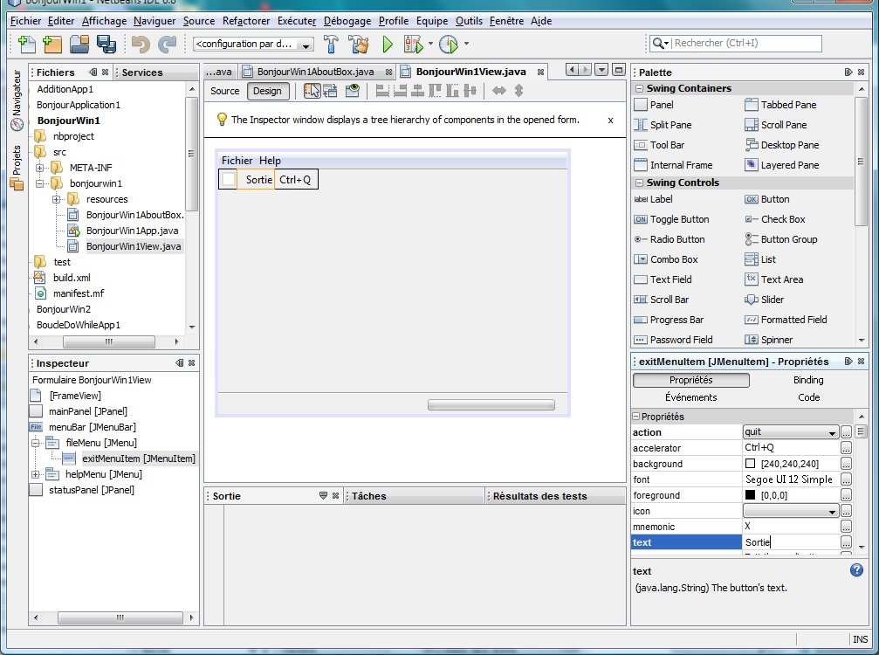The width and height of the screenshot is (879, 655).
Task: Open the Fichier menu in the menu bar
Action: pos(26,21)
